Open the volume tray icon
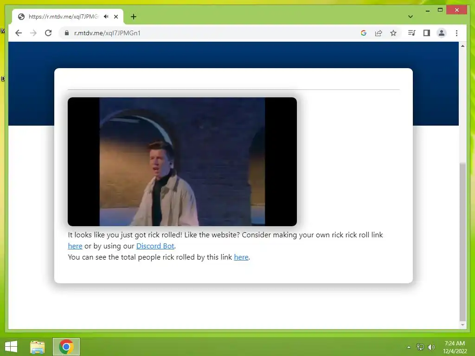Screen dimensions: 475x356 [x=431, y=347]
